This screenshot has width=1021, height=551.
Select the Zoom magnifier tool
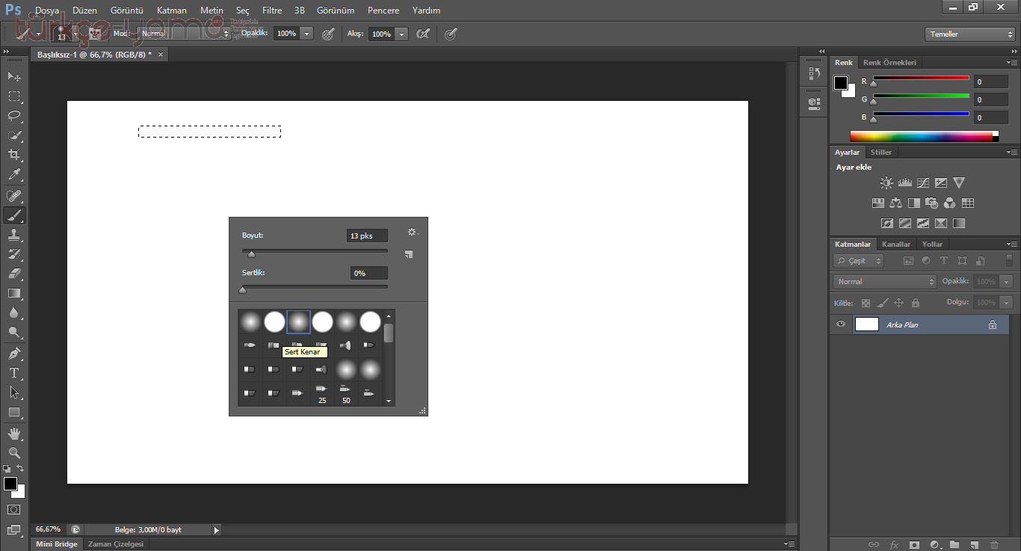[14, 452]
